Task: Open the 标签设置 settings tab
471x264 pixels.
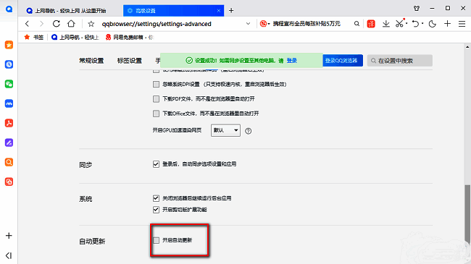Action: 130,61
